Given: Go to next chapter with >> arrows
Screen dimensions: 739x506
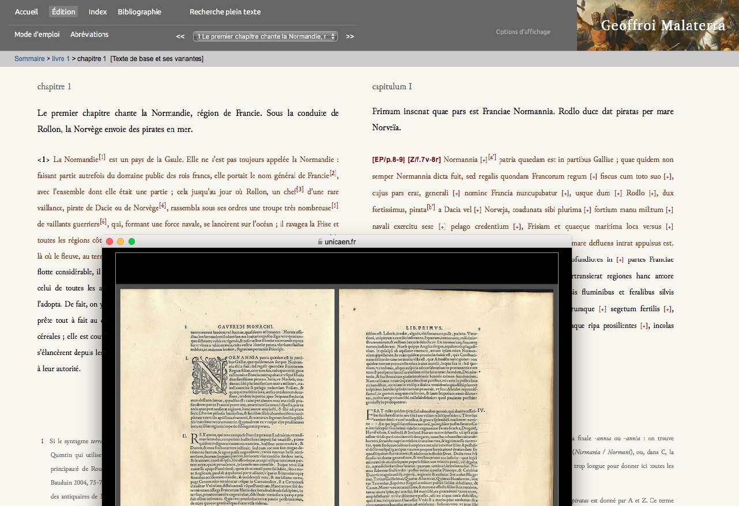Looking at the screenshot, I should click(350, 36).
